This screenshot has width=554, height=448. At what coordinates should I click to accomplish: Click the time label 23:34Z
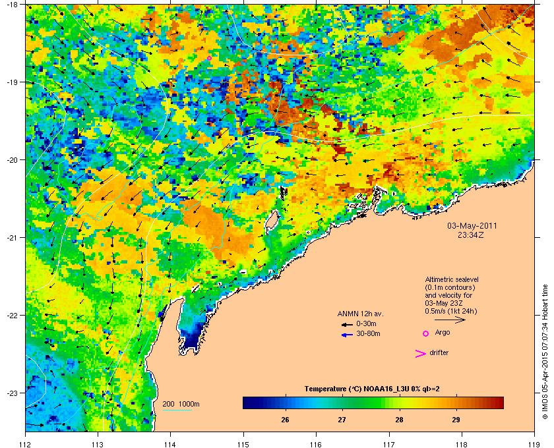(471, 235)
